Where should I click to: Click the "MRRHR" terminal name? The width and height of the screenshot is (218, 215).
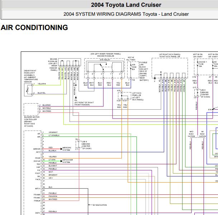click(37, 149)
